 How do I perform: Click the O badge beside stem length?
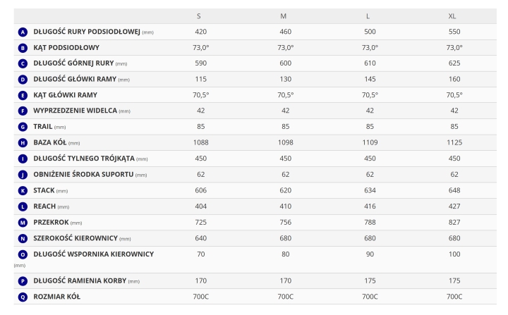click(x=23, y=254)
